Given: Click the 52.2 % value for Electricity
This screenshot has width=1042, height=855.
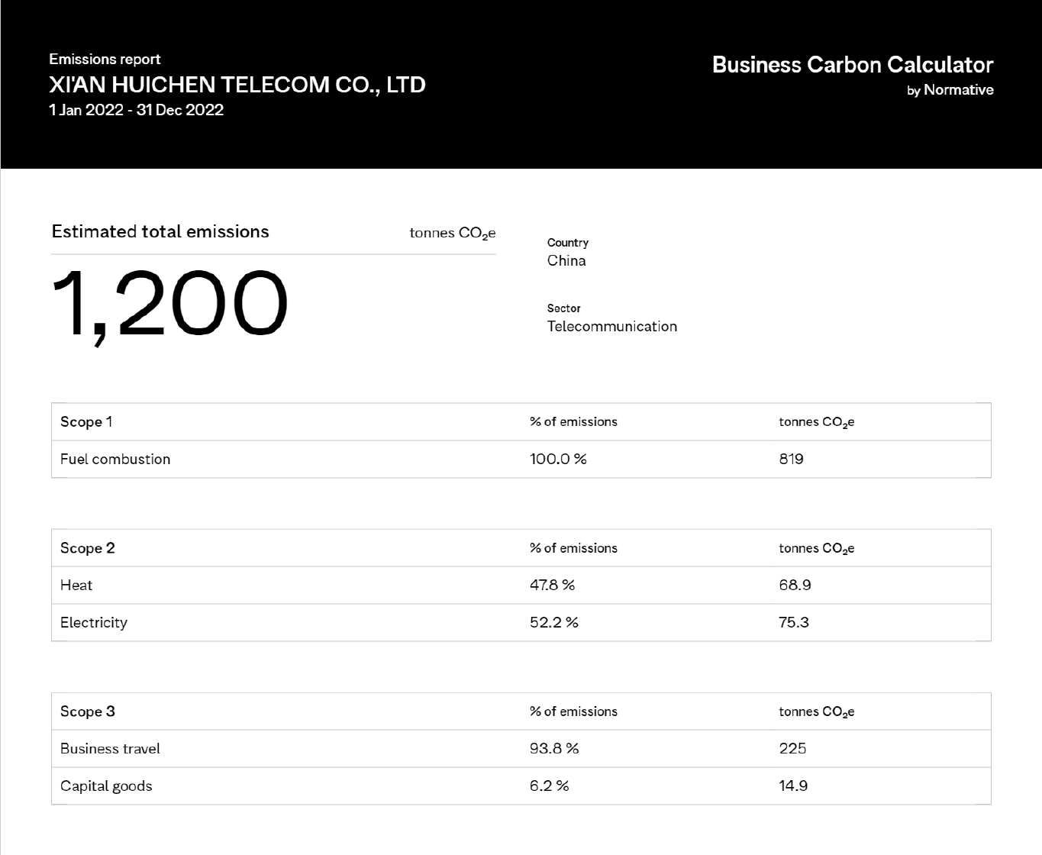Looking at the screenshot, I should (x=554, y=623).
